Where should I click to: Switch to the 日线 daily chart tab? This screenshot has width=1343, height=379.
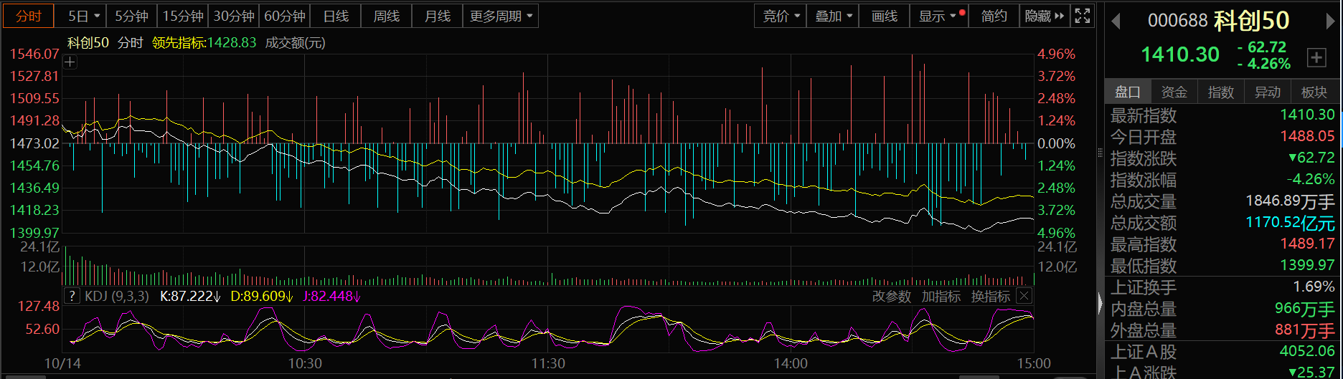pyautogui.click(x=336, y=16)
